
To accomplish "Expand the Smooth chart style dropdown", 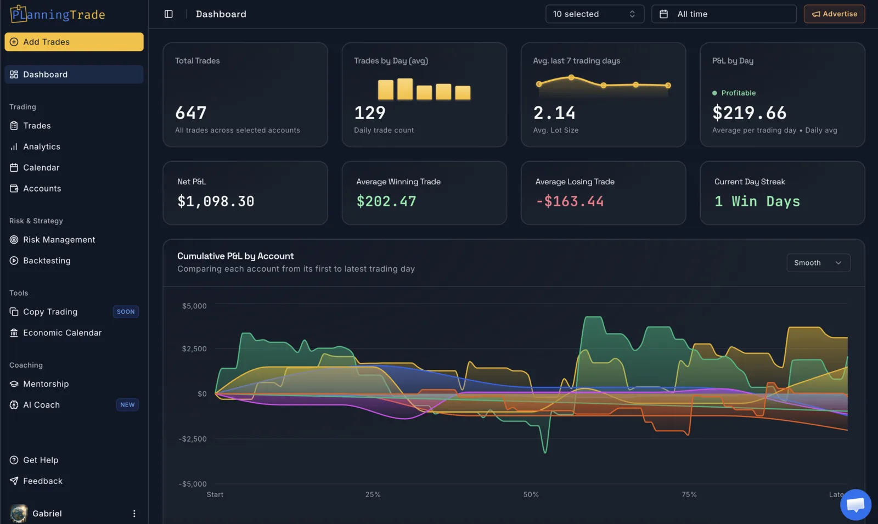I will (x=818, y=263).
